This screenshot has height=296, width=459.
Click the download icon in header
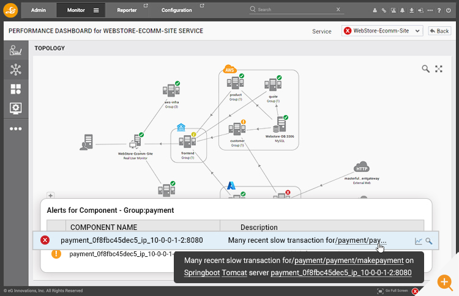pyautogui.click(x=412, y=10)
